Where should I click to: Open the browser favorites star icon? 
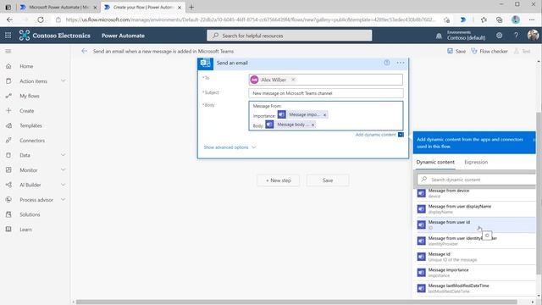coord(484,19)
